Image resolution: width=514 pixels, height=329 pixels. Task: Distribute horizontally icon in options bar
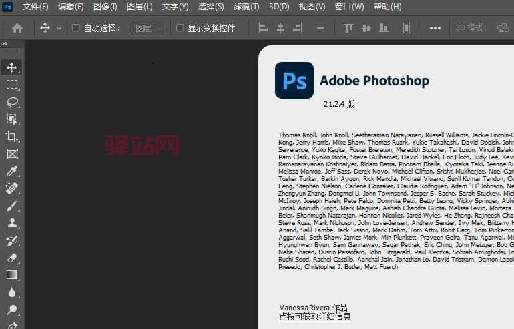pos(406,28)
